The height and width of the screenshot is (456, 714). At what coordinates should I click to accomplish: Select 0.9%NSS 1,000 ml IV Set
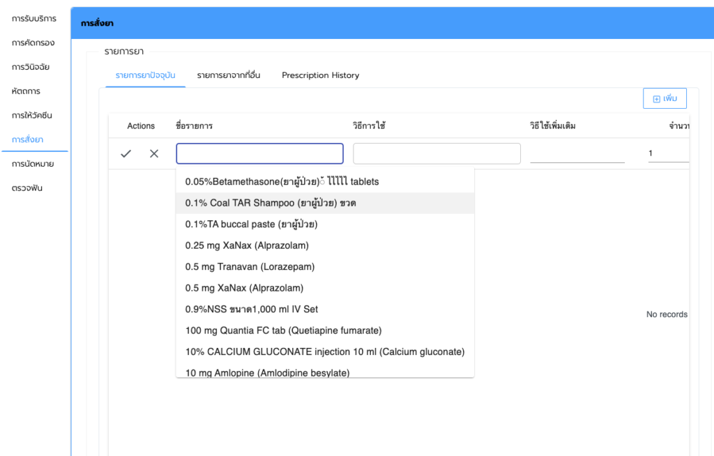252,309
